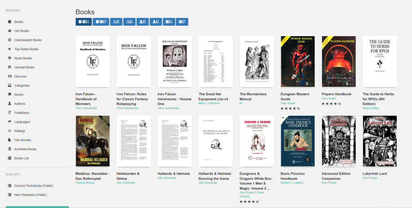Open Top Rated Books
Image resolution: width=412 pixels, height=208 pixels.
pos(26,49)
